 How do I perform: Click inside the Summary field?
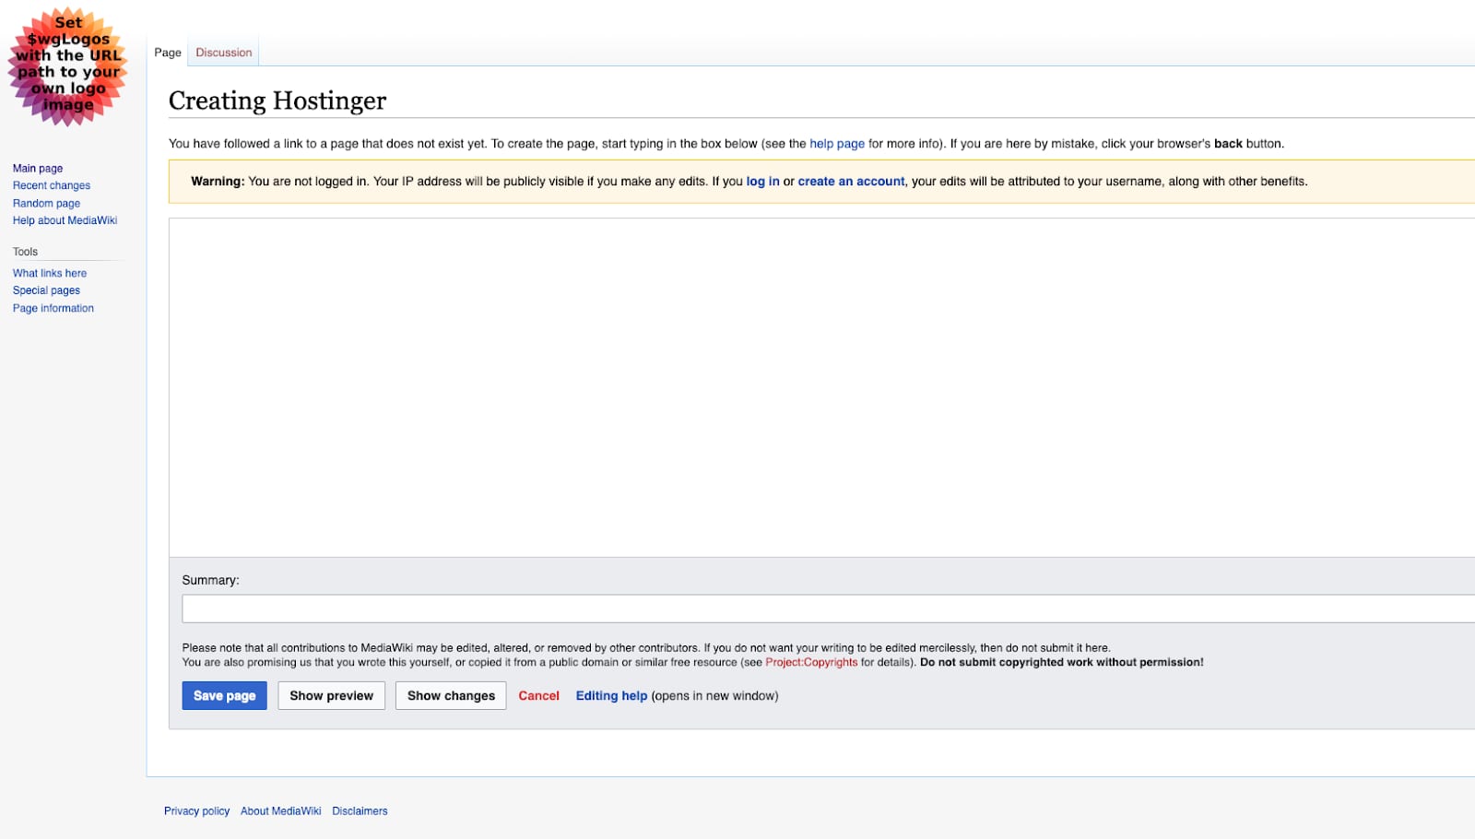click(x=645, y=609)
